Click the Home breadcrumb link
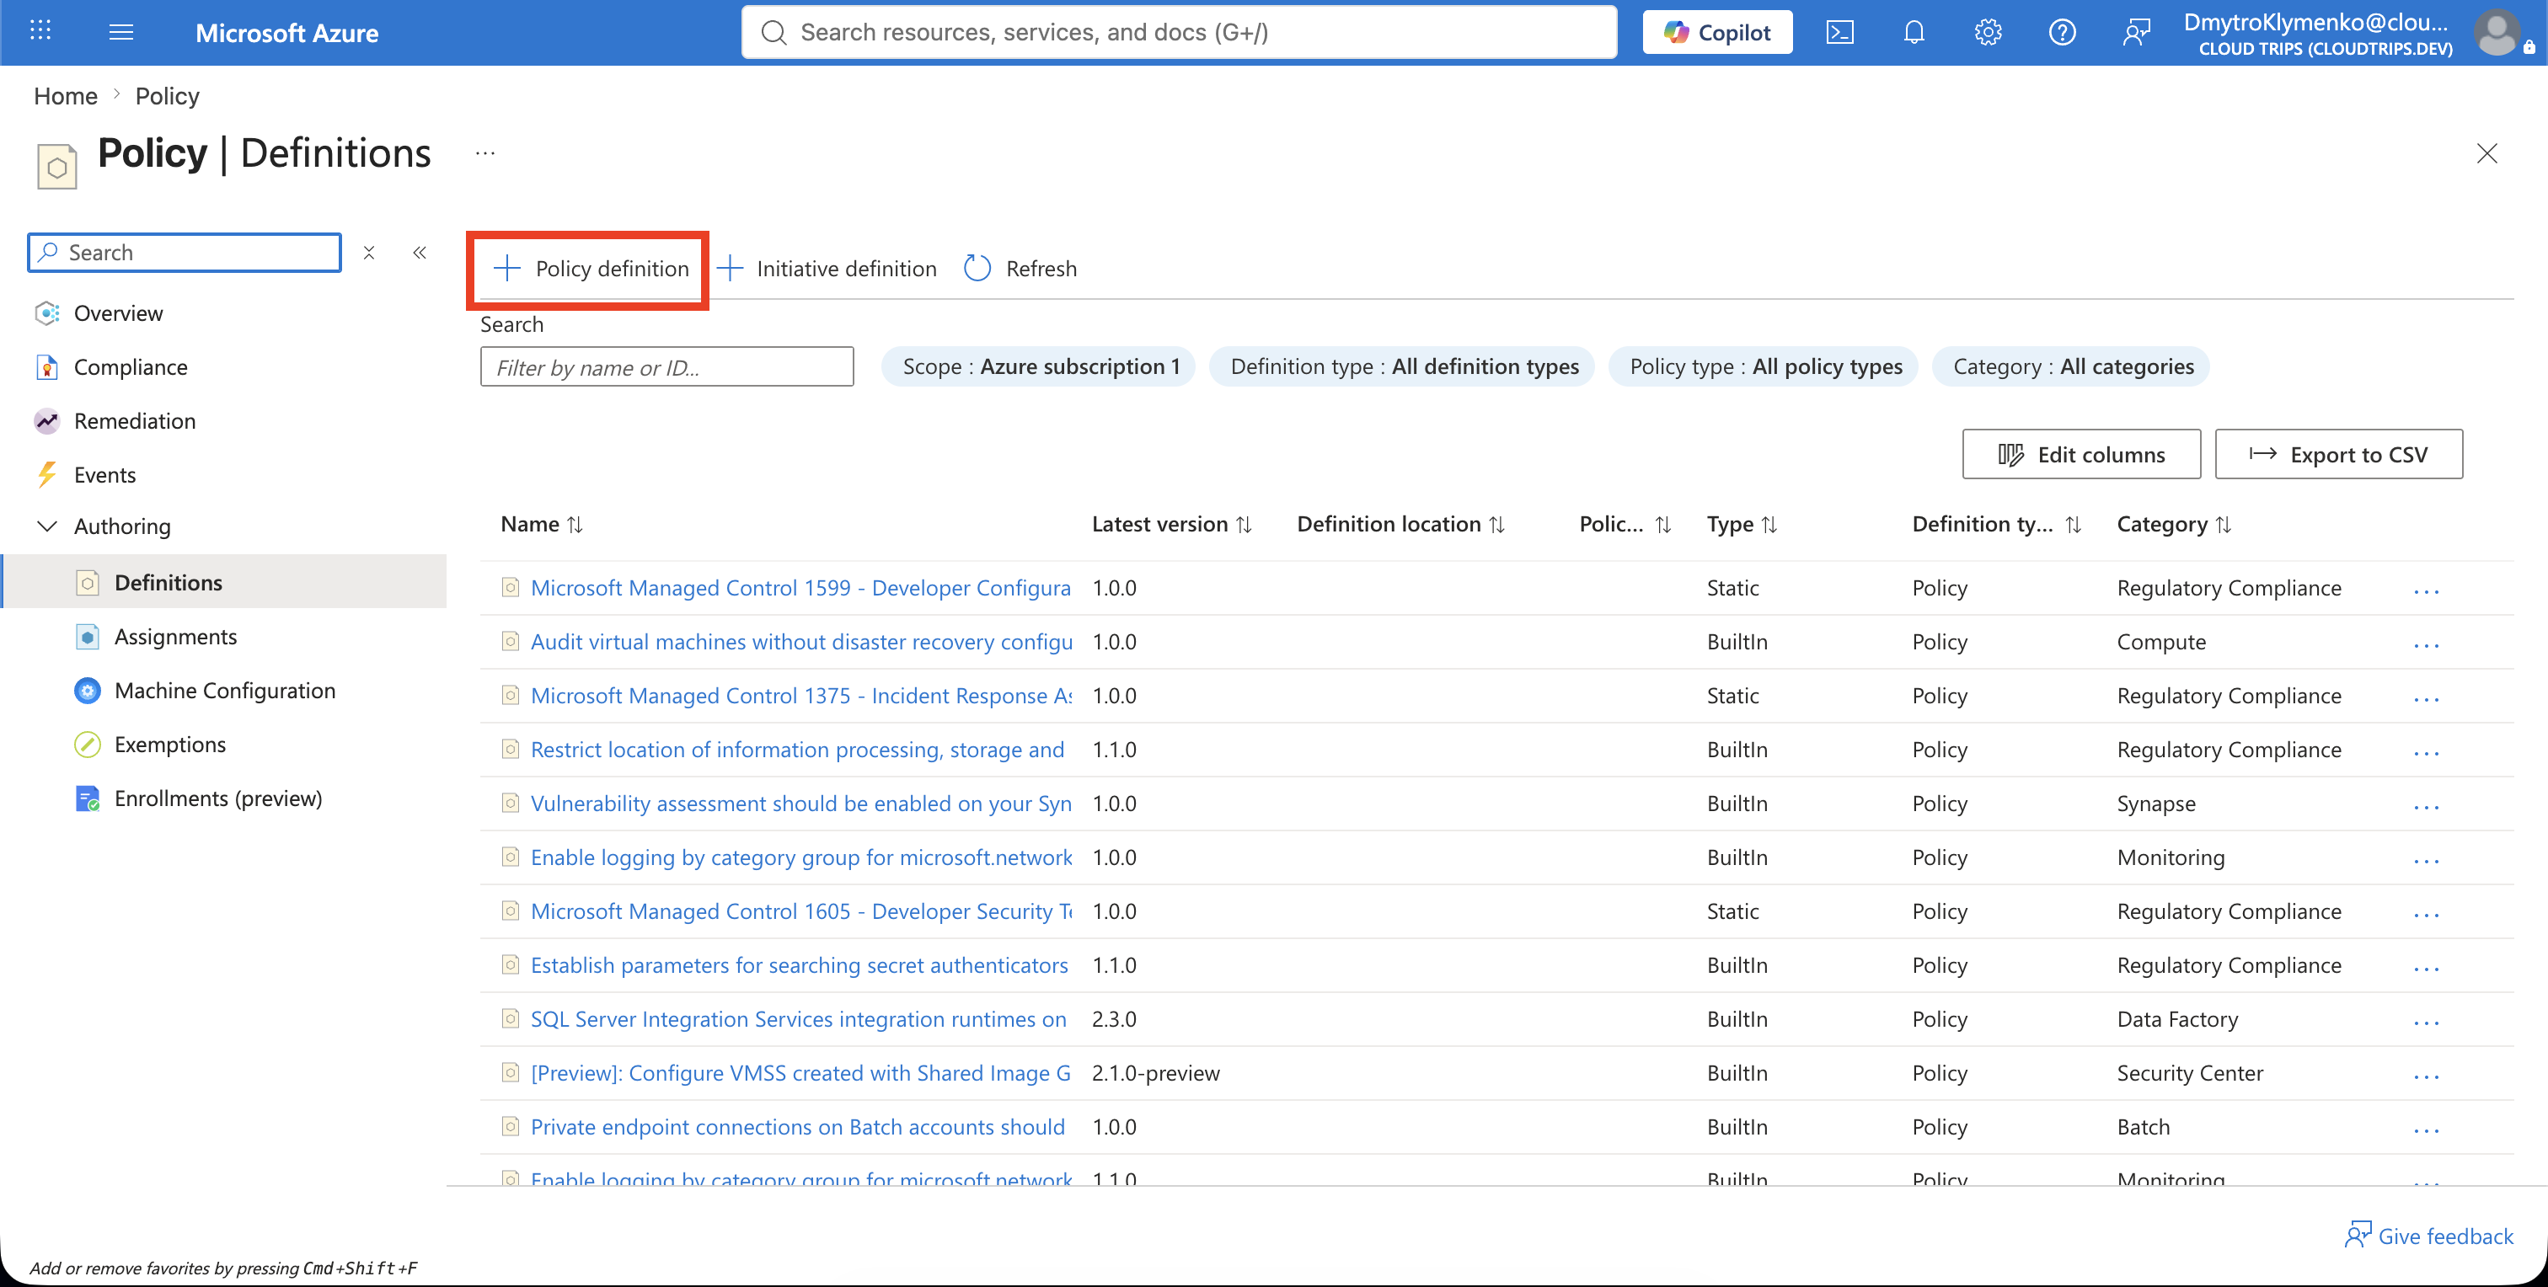Image resolution: width=2548 pixels, height=1287 pixels. (x=65, y=96)
